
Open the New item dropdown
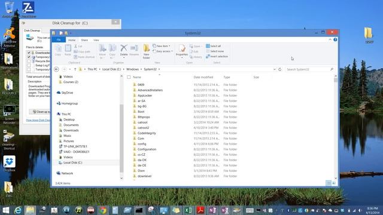click(x=162, y=46)
